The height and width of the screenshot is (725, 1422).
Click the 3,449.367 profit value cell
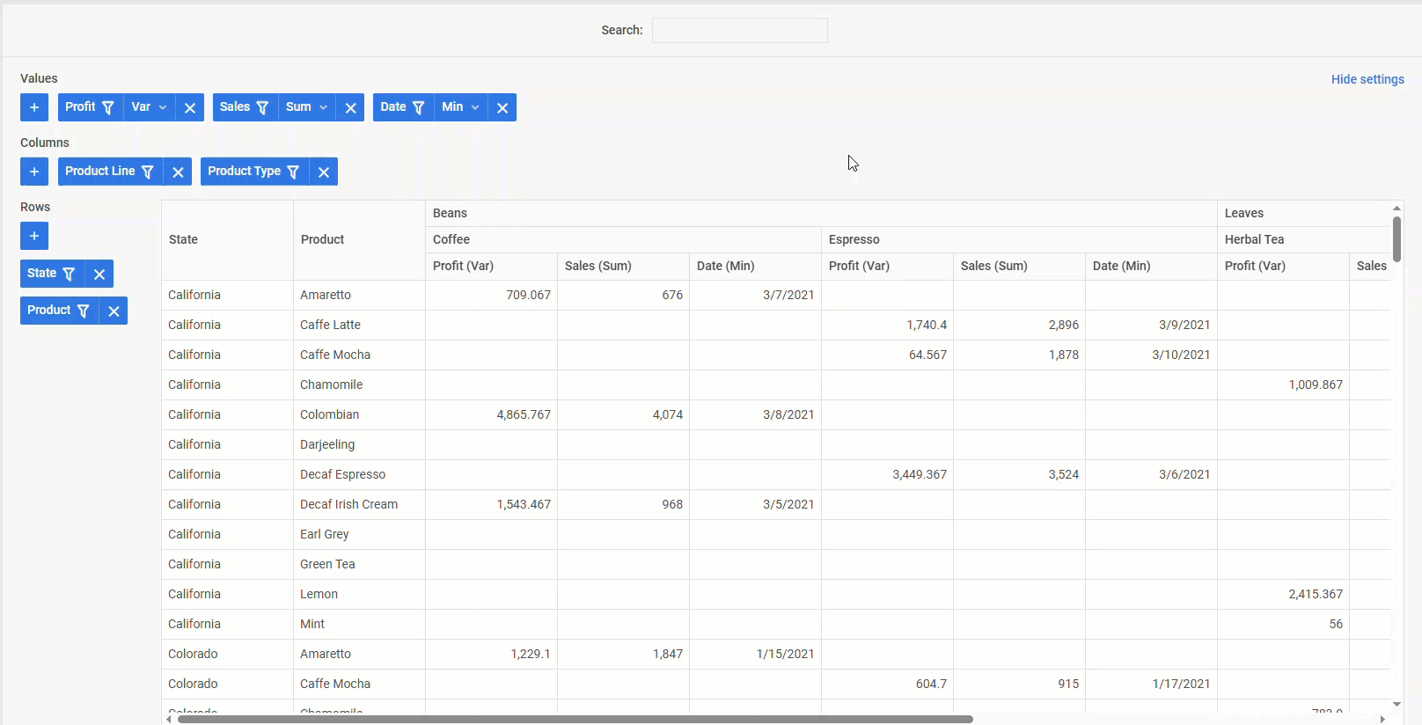tap(887, 474)
